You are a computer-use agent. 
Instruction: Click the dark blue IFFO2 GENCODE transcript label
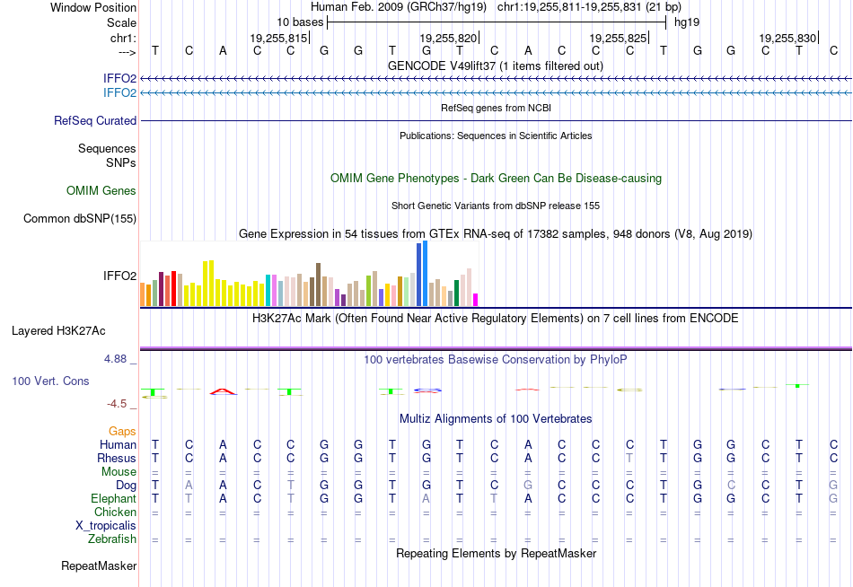(119, 78)
